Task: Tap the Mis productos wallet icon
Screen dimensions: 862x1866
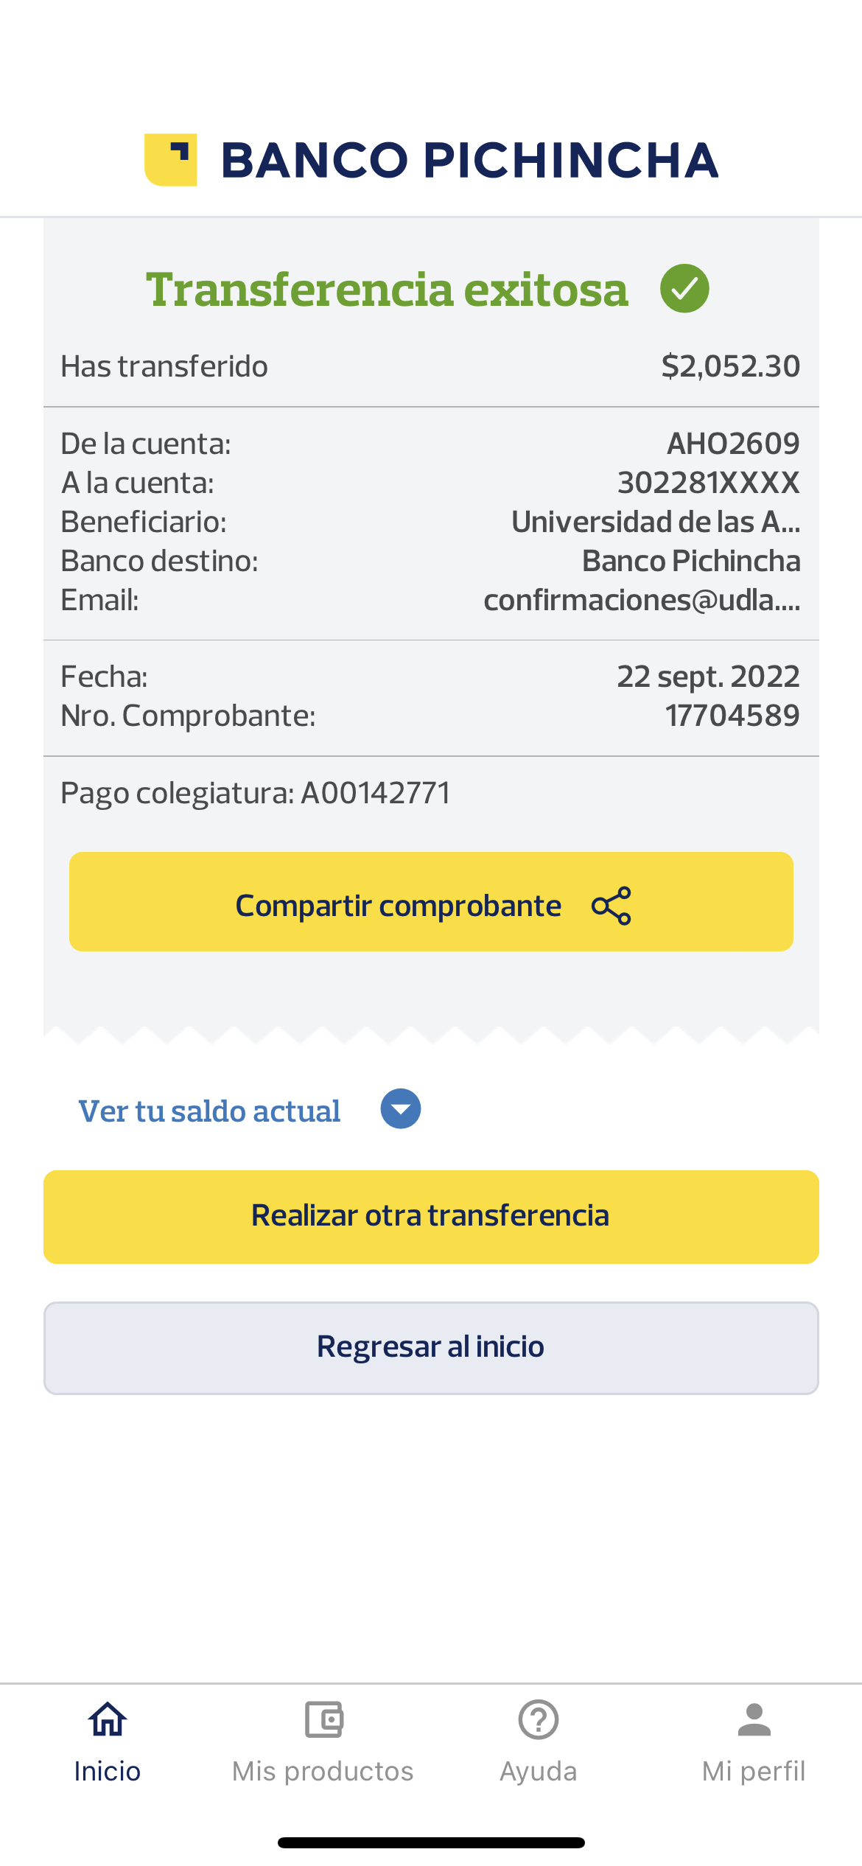Action: click(323, 1720)
